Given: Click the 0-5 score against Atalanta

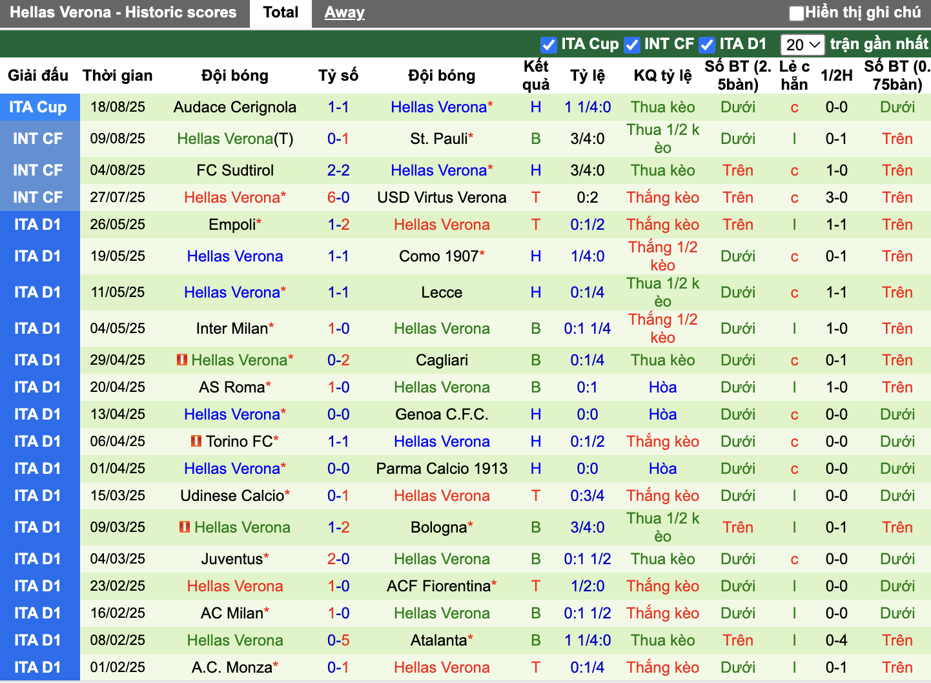Looking at the screenshot, I should (x=338, y=640).
